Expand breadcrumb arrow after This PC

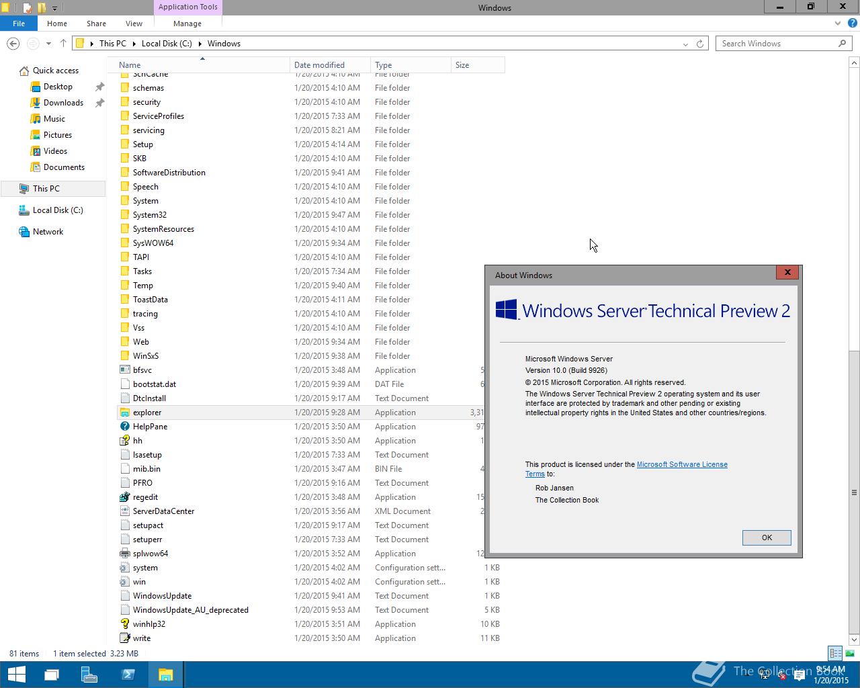(x=133, y=44)
